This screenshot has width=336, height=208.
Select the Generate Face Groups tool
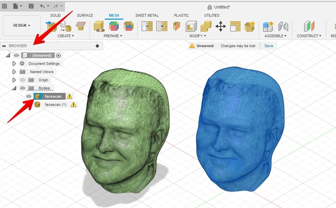click(x=114, y=26)
